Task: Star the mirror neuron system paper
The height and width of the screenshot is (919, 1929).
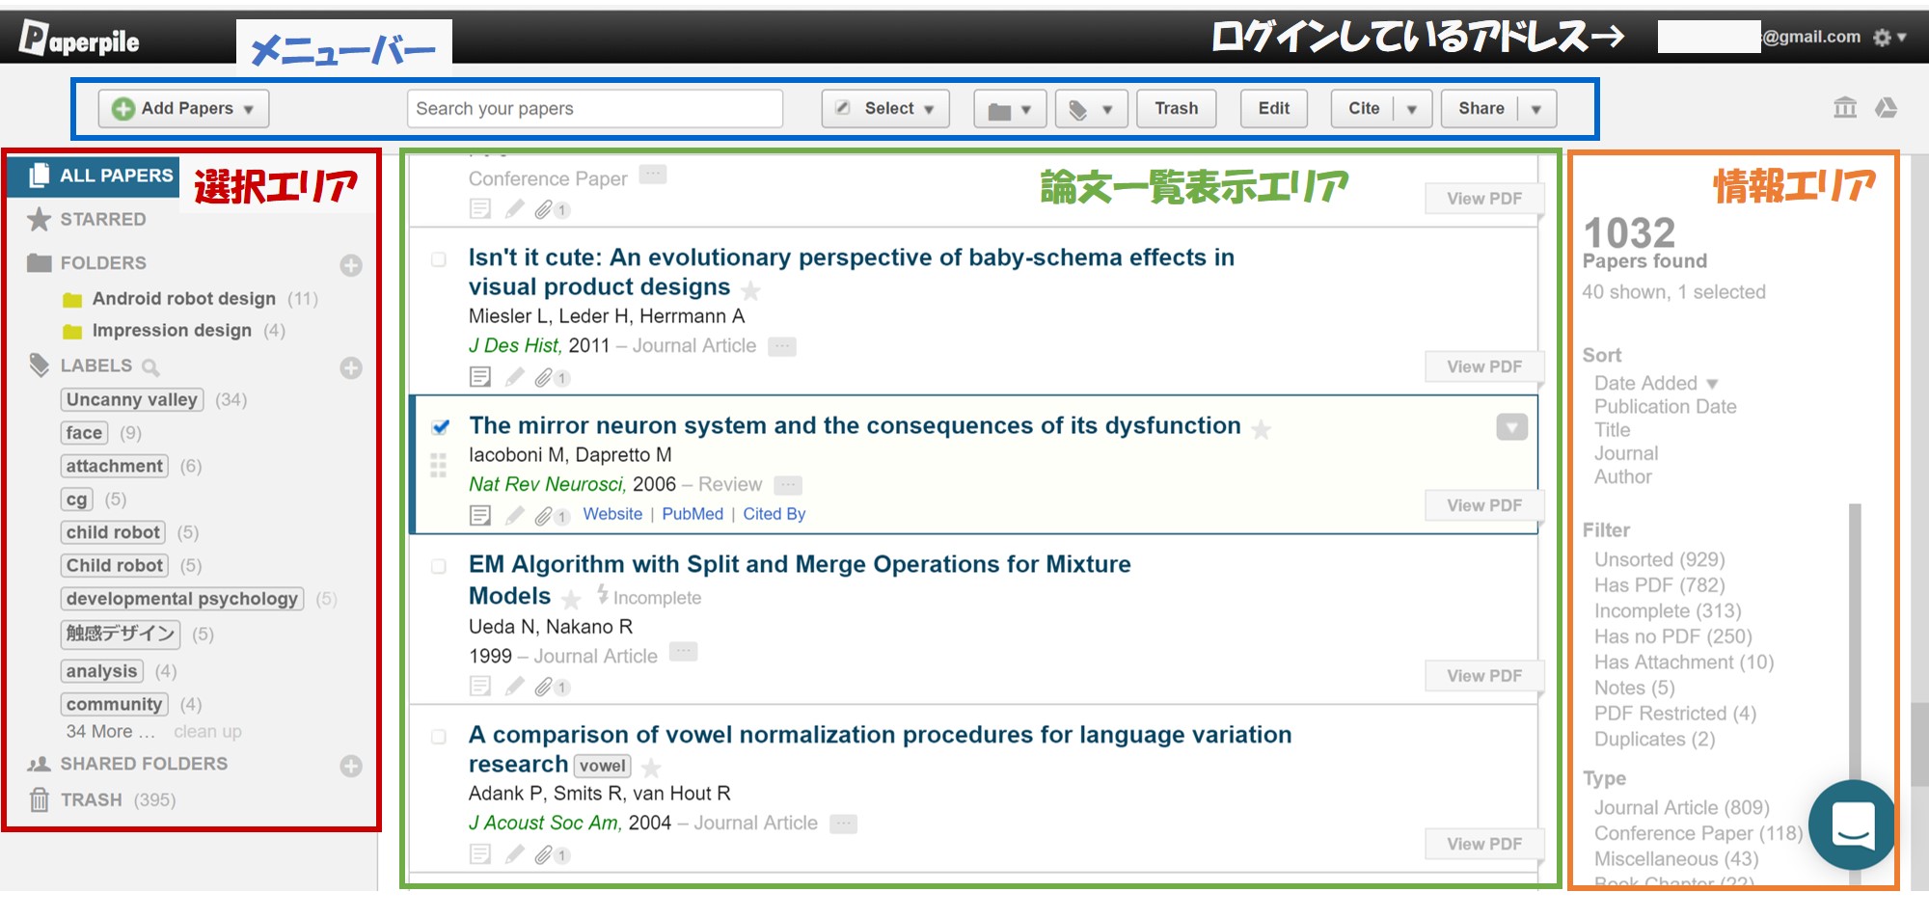Action: tap(1261, 429)
